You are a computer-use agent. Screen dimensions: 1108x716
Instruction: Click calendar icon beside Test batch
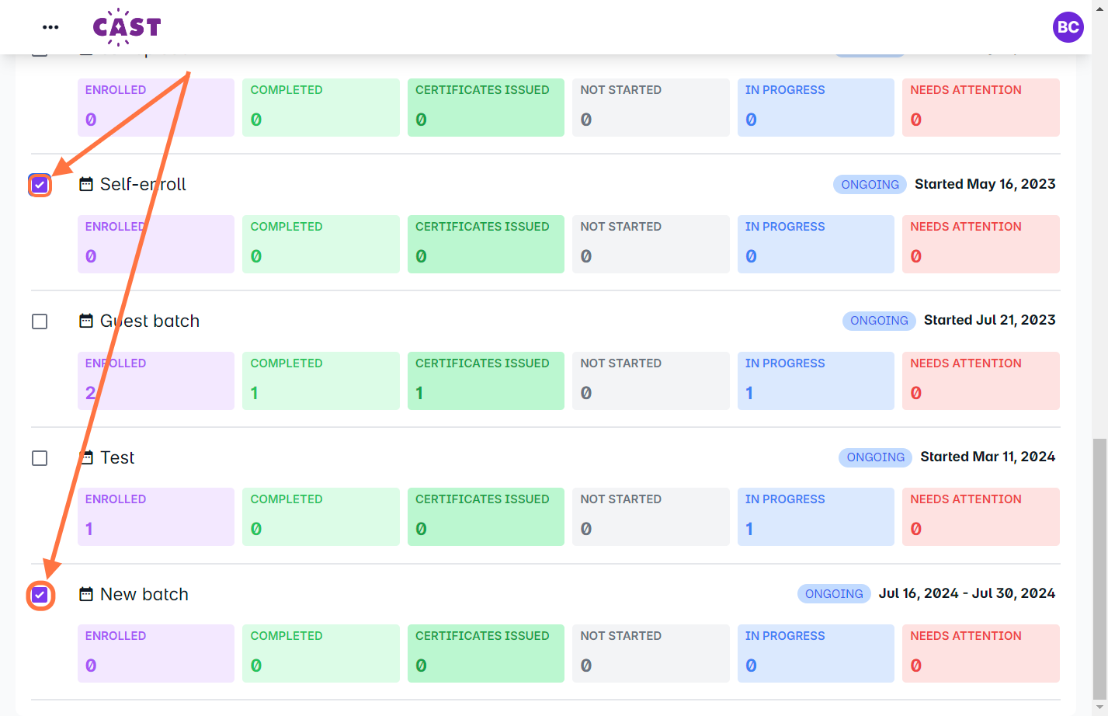tap(86, 458)
